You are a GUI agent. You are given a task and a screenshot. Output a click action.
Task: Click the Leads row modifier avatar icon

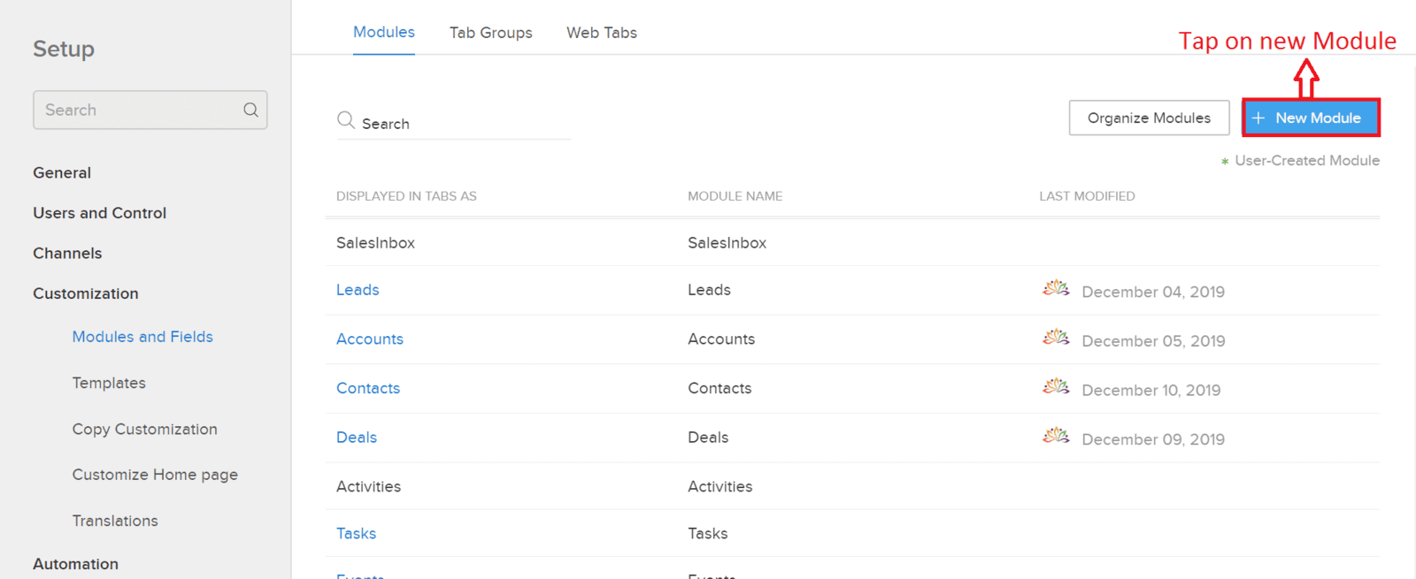(1056, 288)
